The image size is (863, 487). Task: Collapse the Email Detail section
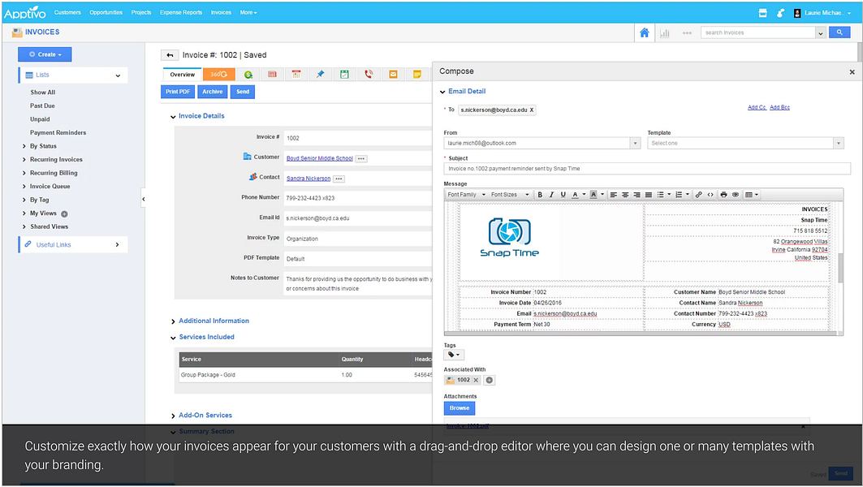442,92
